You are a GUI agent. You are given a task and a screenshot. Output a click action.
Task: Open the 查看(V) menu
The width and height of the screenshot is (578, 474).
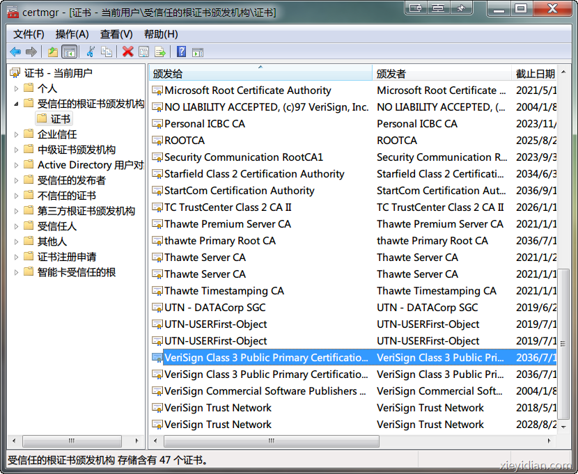[x=116, y=34]
